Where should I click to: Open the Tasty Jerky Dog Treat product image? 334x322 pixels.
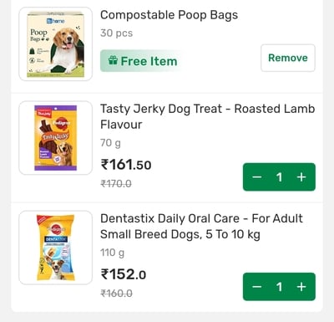tap(55, 138)
